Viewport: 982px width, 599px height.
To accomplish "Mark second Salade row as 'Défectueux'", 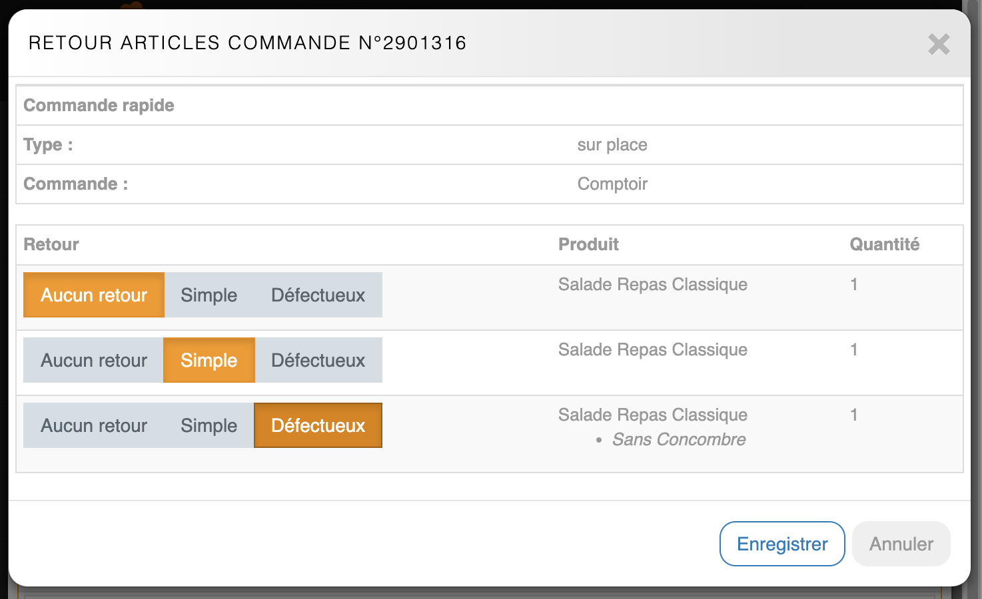I will pyautogui.click(x=318, y=360).
